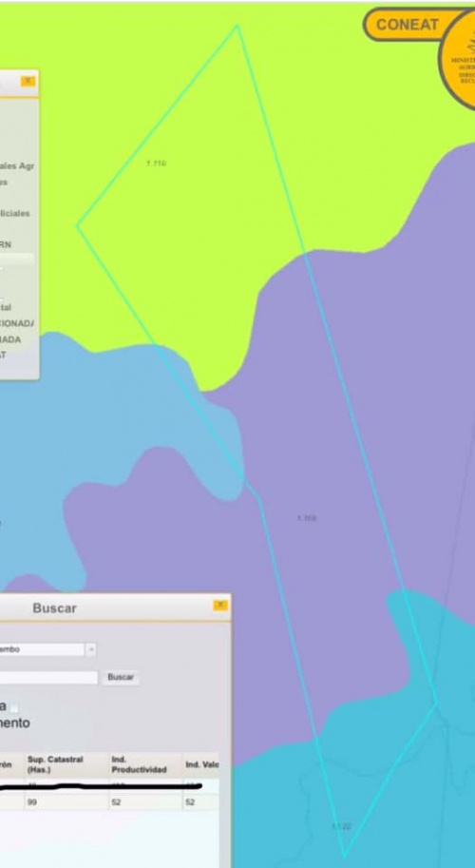
Task: Click the soil label in the green zone
Action: point(157,164)
